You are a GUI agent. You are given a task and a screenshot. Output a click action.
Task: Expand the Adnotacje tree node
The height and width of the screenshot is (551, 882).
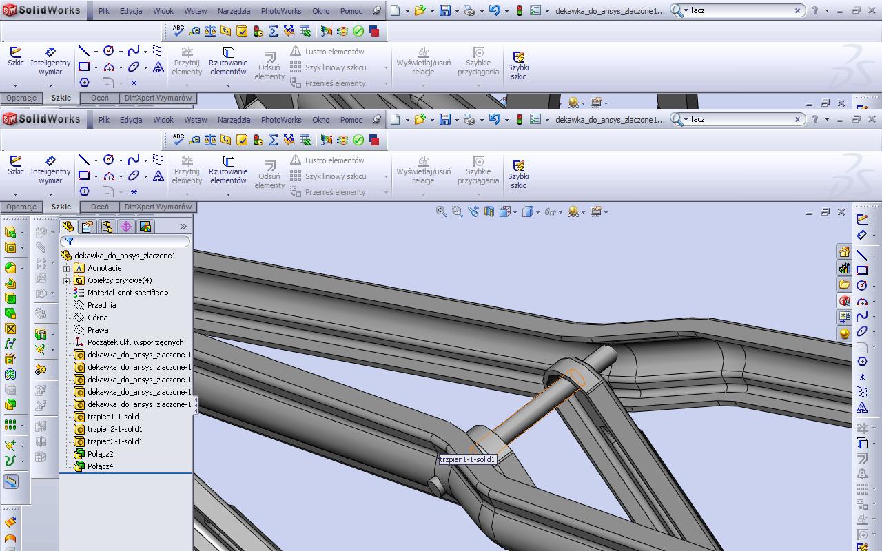click(x=67, y=268)
